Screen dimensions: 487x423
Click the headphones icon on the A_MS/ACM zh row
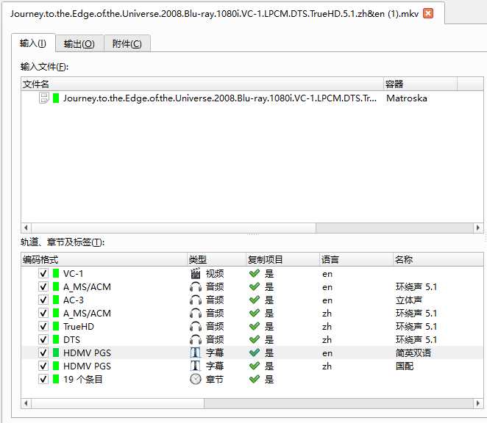coord(196,314)
